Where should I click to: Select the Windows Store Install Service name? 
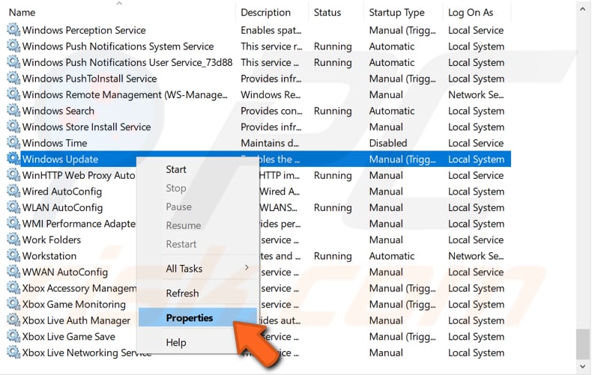[x=86, y=127]
